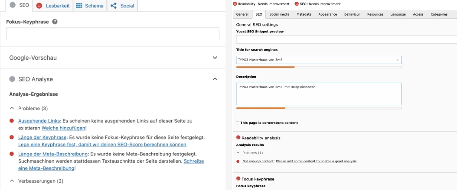457x190 pixels.
Task: Click the Fokus-Keyphrase help question mark icon
Action: pyautogui.click(x=55, y=22)
